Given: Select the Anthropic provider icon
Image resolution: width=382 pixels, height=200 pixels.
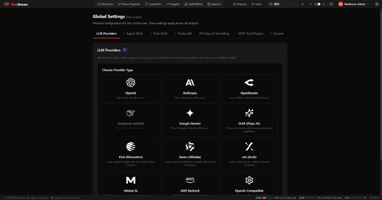Looking at the screenshot, I should pos(190,83).
